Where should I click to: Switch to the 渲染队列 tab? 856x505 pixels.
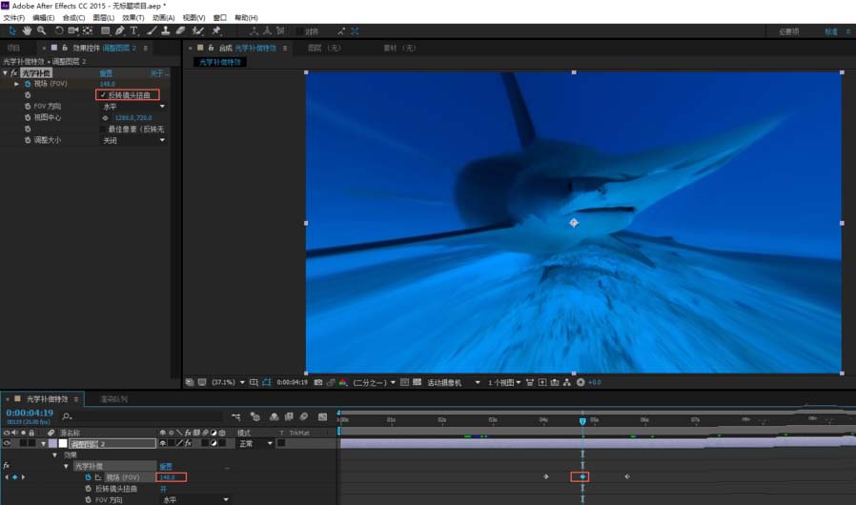[113, 398]
